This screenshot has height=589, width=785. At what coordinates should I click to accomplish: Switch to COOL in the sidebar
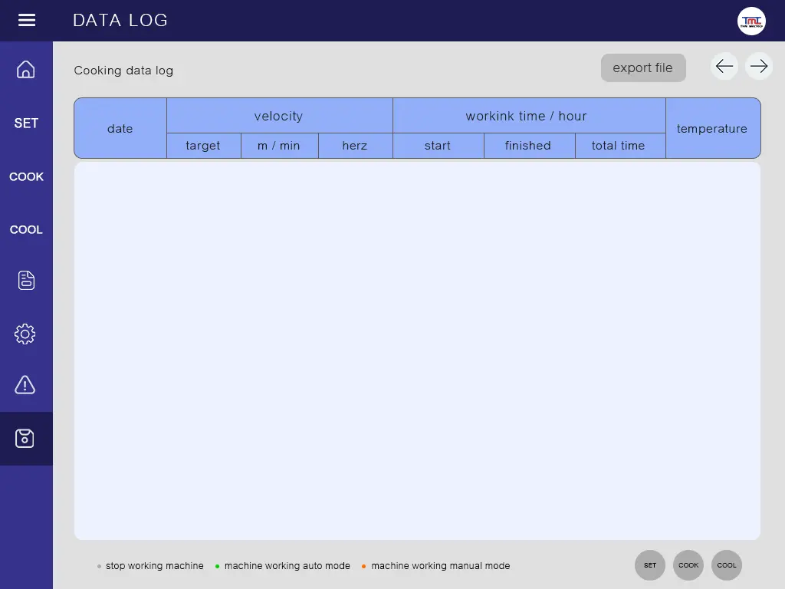tap(26, 229)
